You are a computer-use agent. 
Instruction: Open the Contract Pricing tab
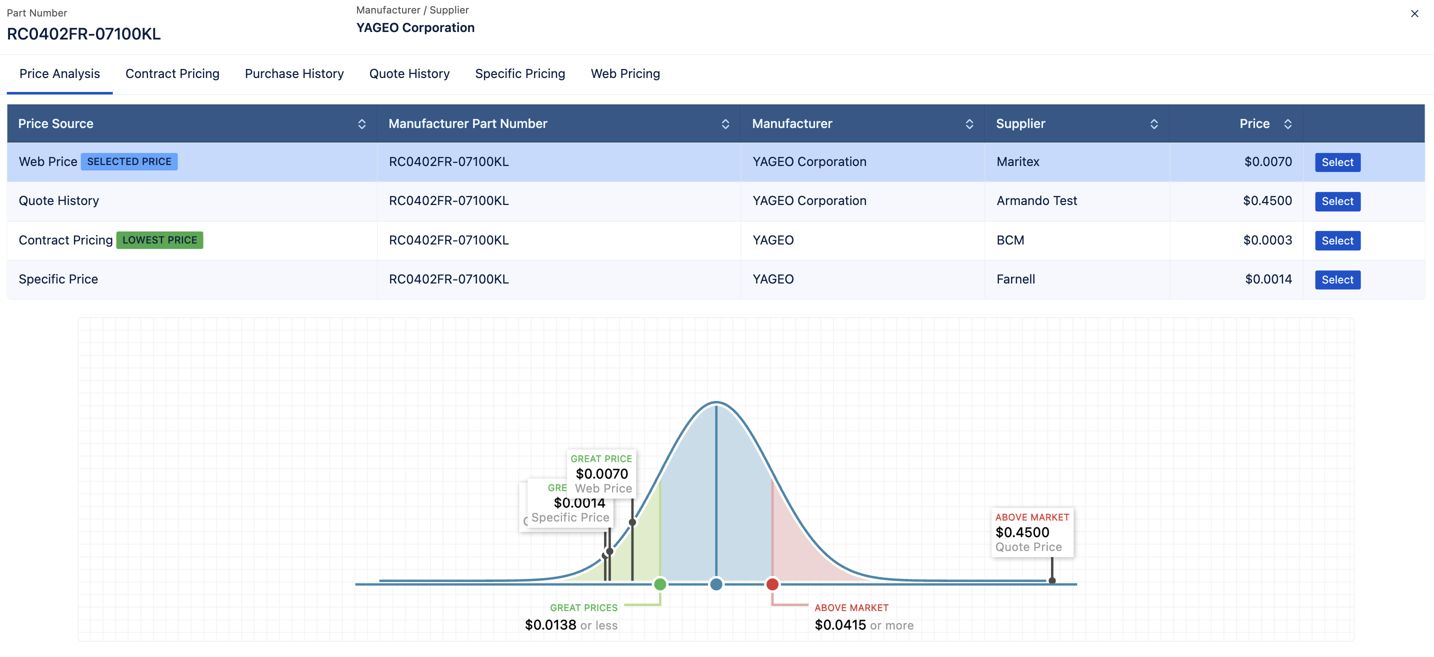pyautogui.click(x=172, y=73)
